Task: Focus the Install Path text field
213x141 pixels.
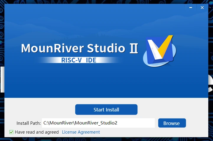Action: pyautogui.click(x=98, y=123)
